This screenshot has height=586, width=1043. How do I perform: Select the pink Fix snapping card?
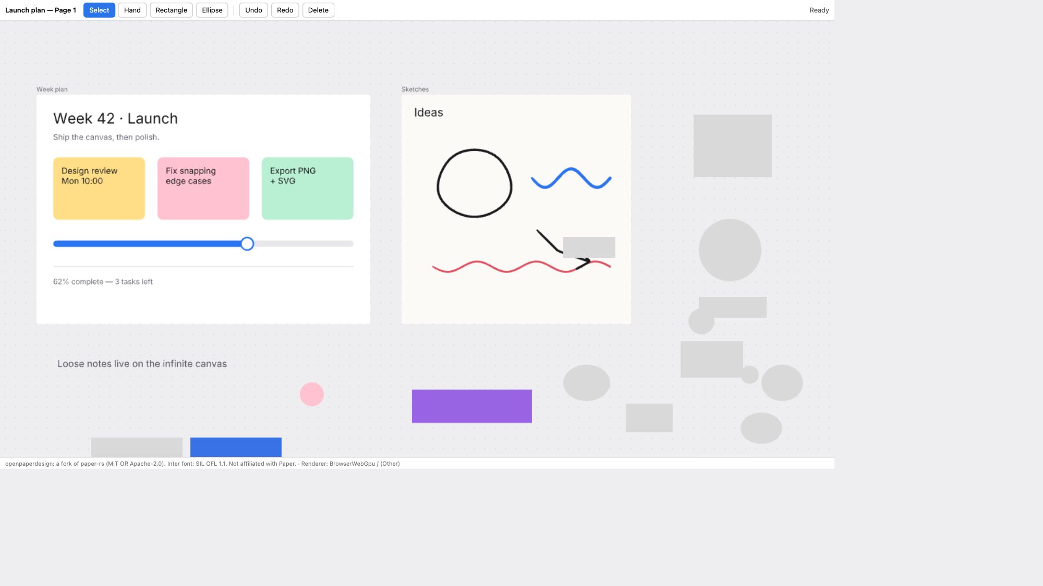click(203, 189)
